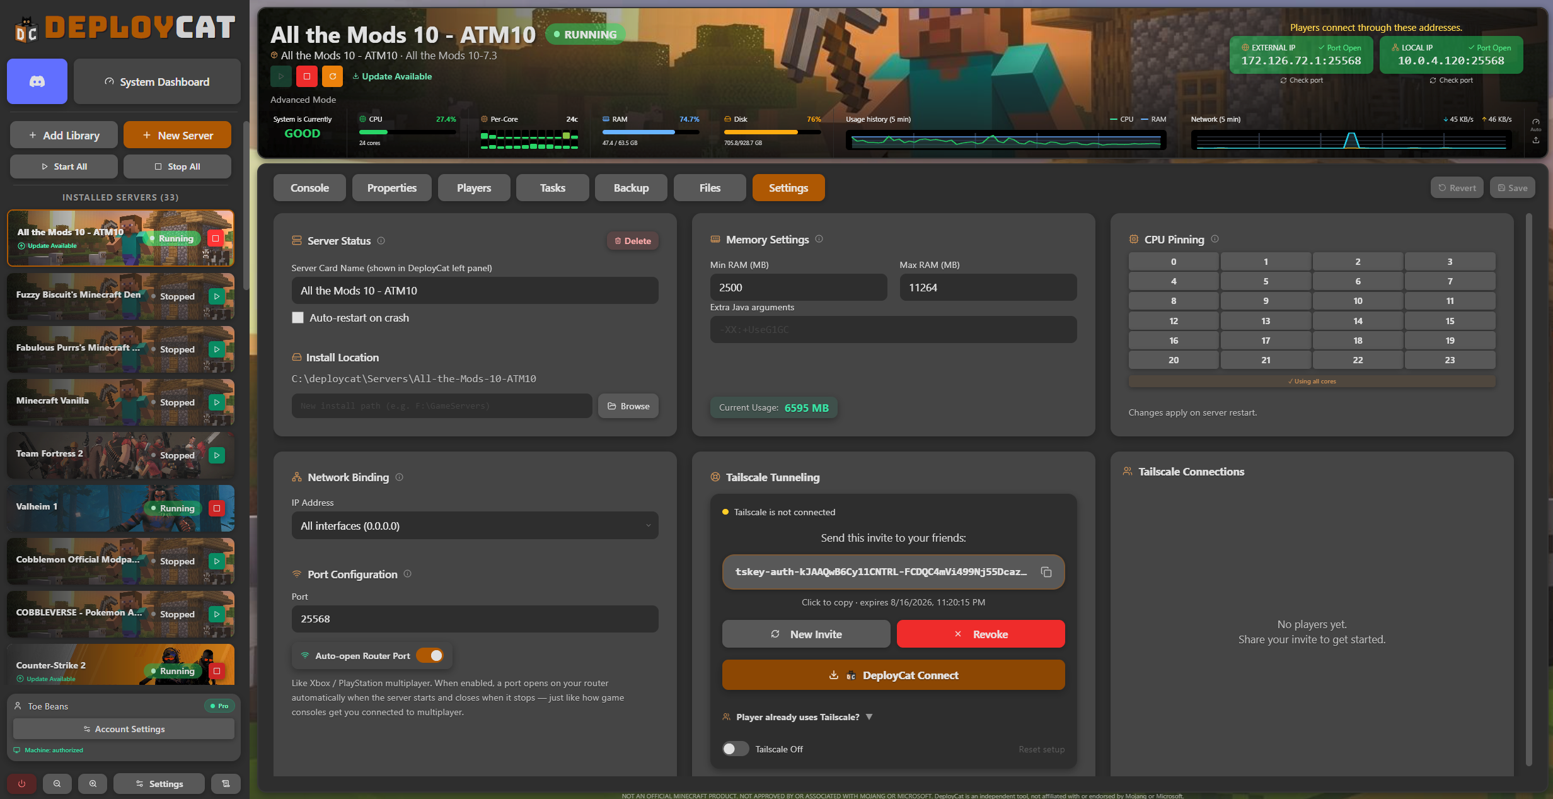The image size is (1553, 799).
Task: Show CPU Pinning info icon
Action: [x=1215, y=239]
